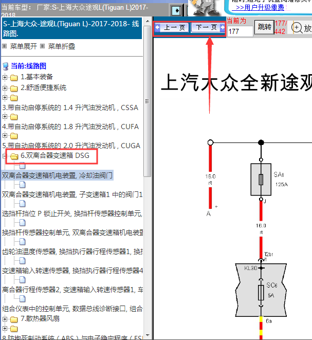Expand the 2.舒适便捷系统 folder
Screen dimensions: 312x340
[5, 88]
